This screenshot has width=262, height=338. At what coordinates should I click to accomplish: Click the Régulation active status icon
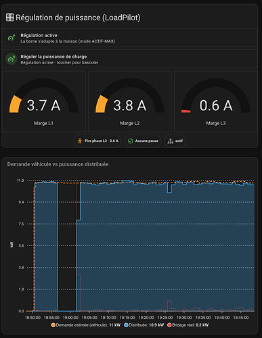click(12, 38)
